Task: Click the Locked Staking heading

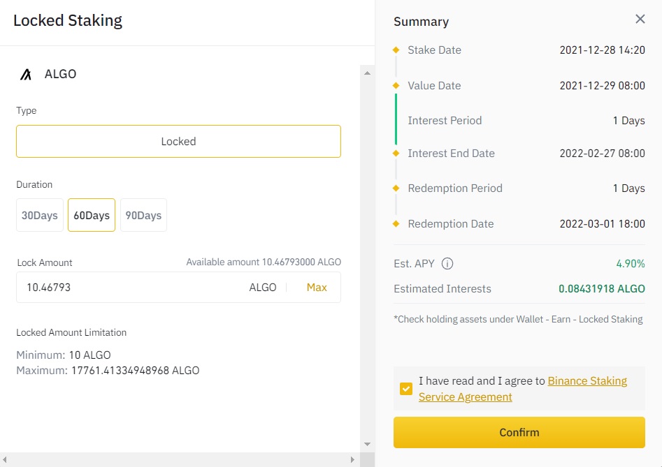Action: pos(68,20)
